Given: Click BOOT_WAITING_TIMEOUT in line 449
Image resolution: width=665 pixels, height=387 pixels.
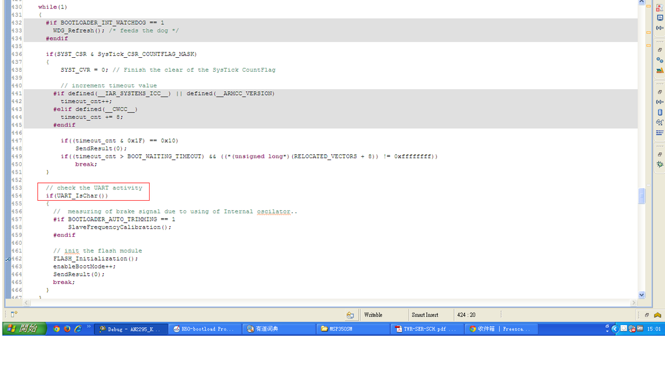Looking at the screenshot, I should [x=165, y=156].
